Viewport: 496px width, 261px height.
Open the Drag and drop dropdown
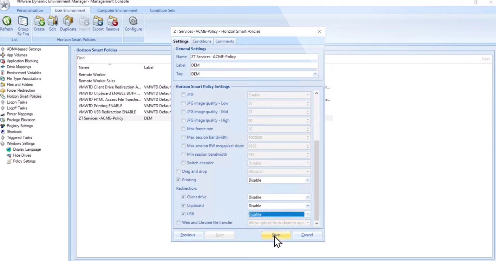pos(308,172)
